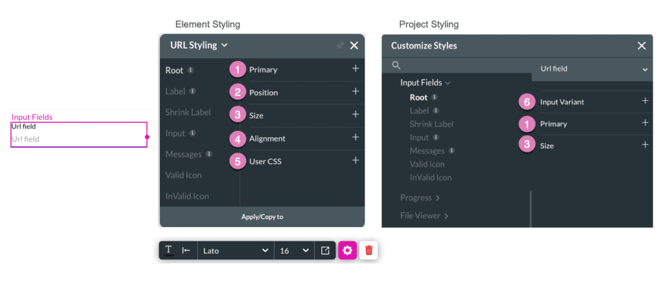Open the font size 16 dropdown
The height and width of the screenshot is (284, 663).
coord(295,250)
